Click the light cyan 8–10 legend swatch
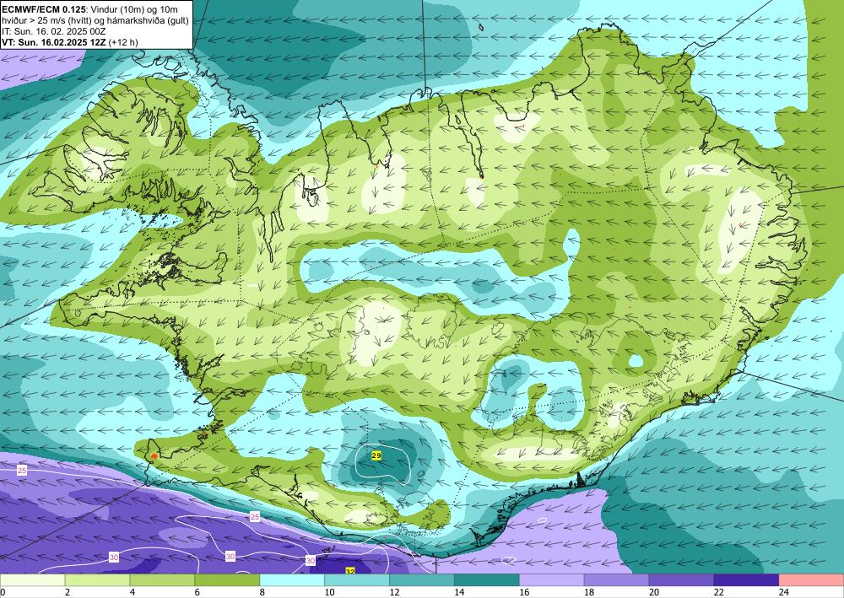844x598 pixels. (x=292, y=580)
